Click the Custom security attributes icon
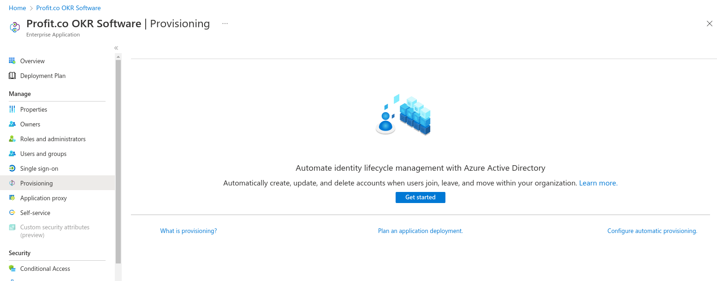 click(12, 227)
